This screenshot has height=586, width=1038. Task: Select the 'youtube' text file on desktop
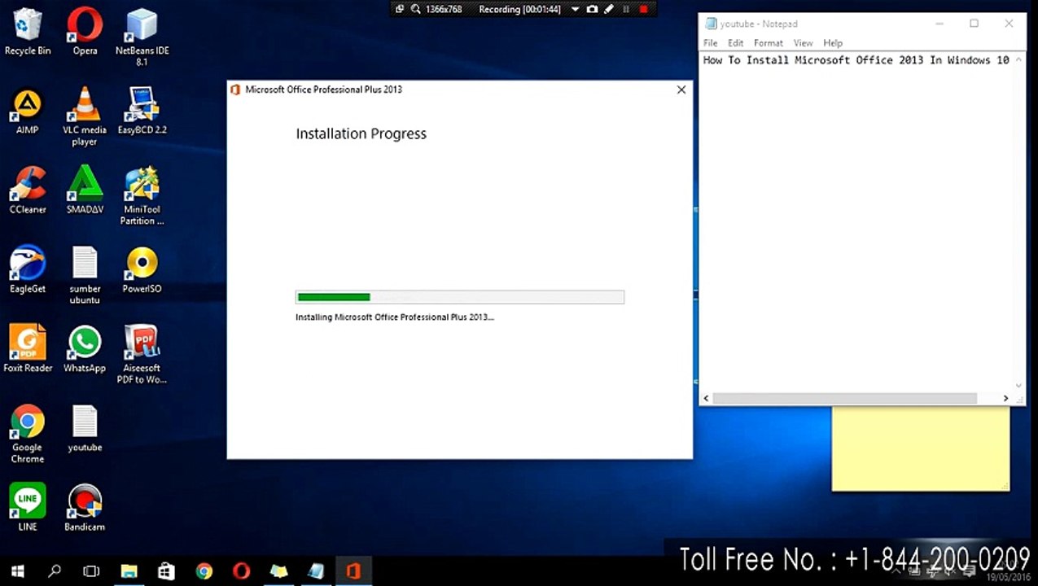pyautogui.click(x=85, y=429)
